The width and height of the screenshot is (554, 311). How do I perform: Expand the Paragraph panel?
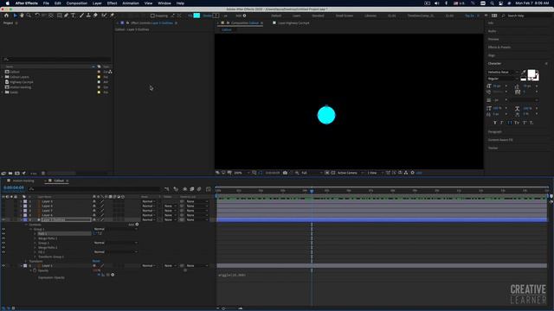tap(494, 132)
